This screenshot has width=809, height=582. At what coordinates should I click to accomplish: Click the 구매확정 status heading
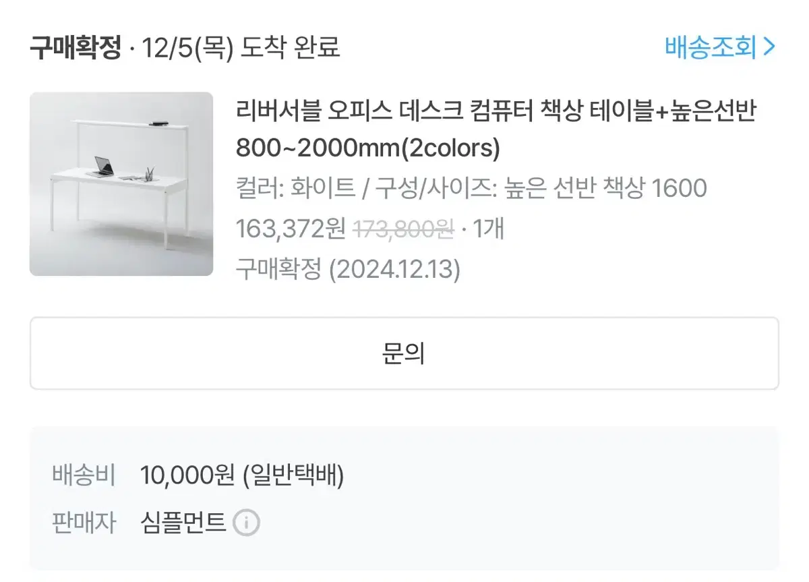76,48
